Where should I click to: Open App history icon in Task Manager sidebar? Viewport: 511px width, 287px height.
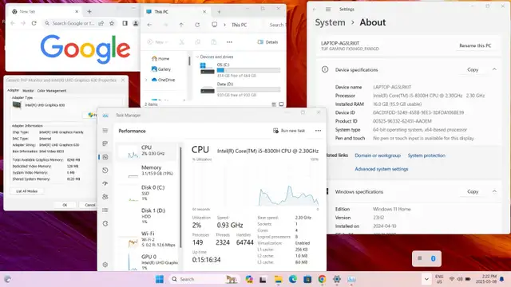[x=105, y=170]
